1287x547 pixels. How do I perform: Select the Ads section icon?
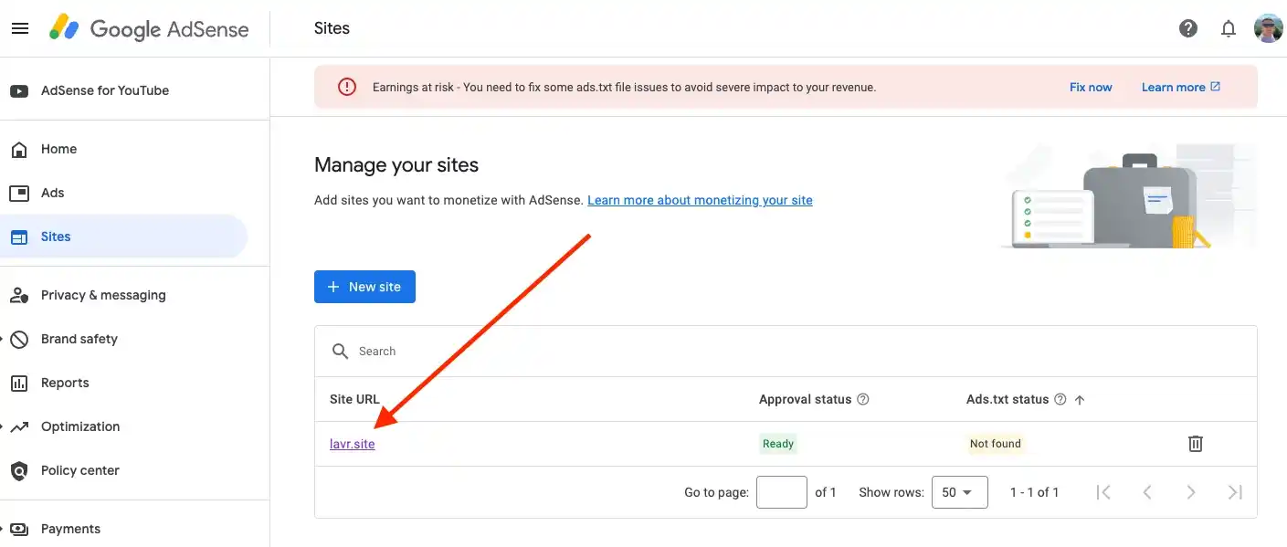(20, 193)
